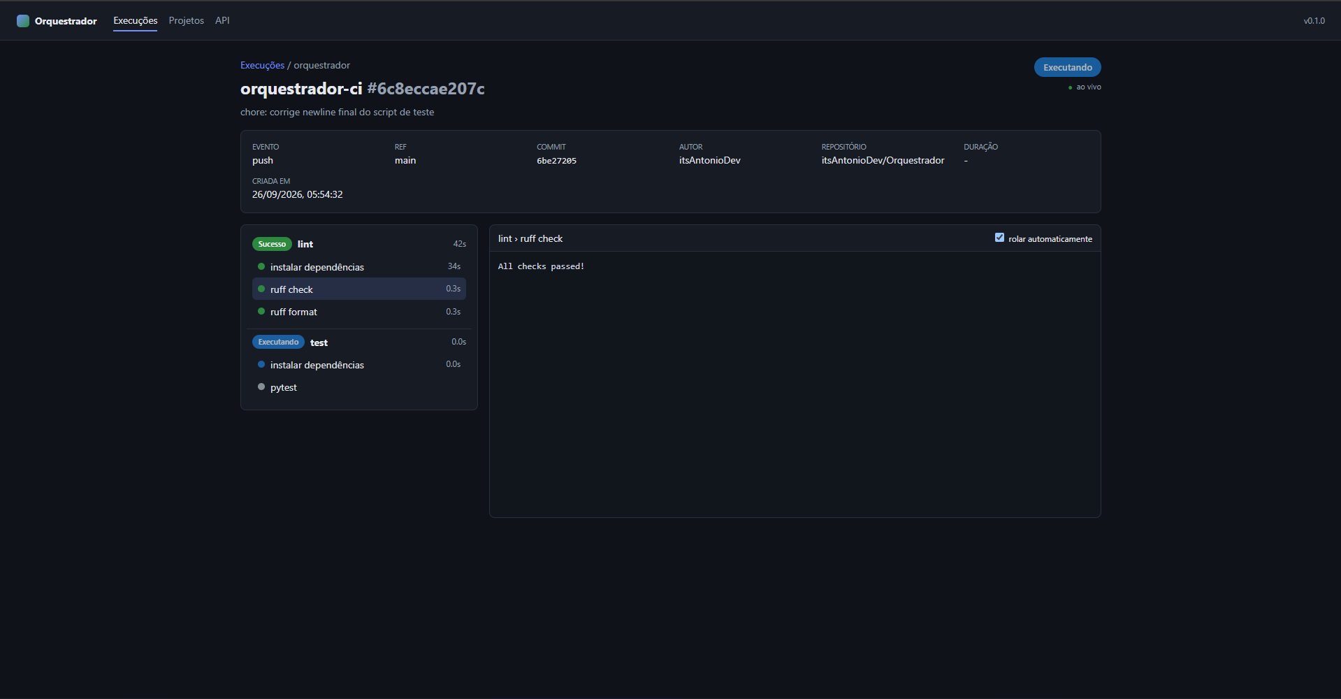Click the green status dot of ruff check
This screenshot has width=1341, height=699.
[x=261, y=289]
